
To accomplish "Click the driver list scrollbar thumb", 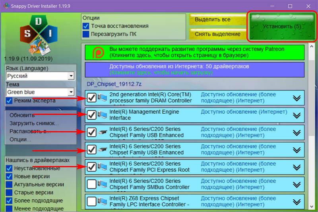I will [x=312, y=98].
